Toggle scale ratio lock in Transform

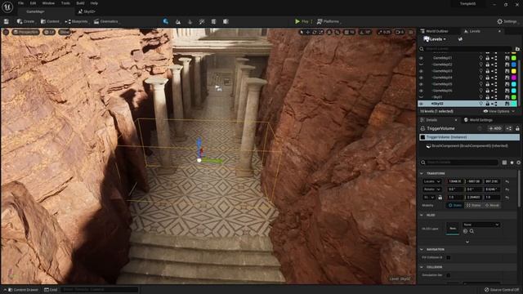[x=440, y=198]
